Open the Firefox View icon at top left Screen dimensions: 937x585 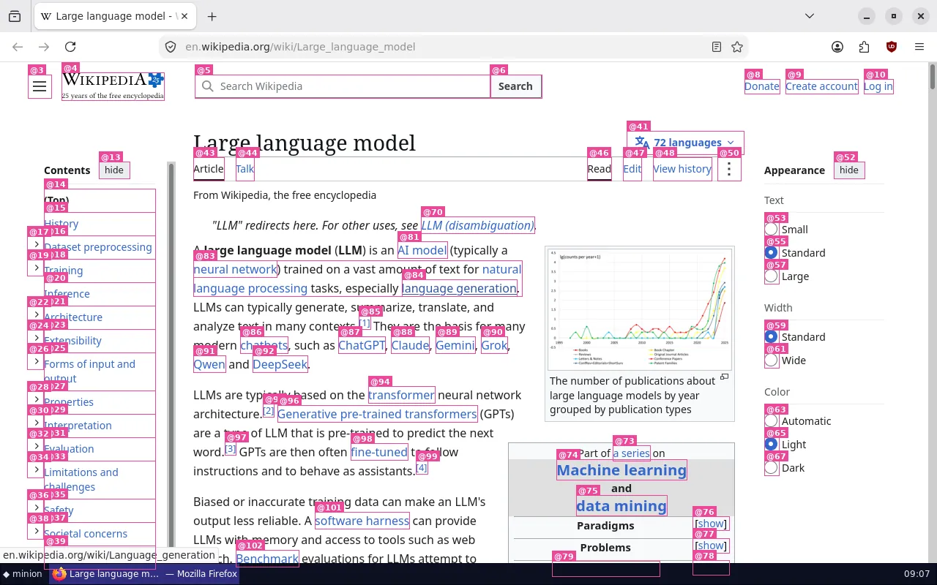coord(15,16)
